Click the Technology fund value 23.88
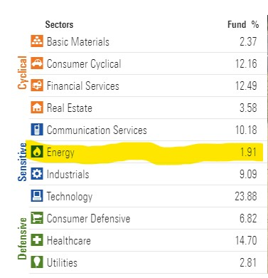 246,196
